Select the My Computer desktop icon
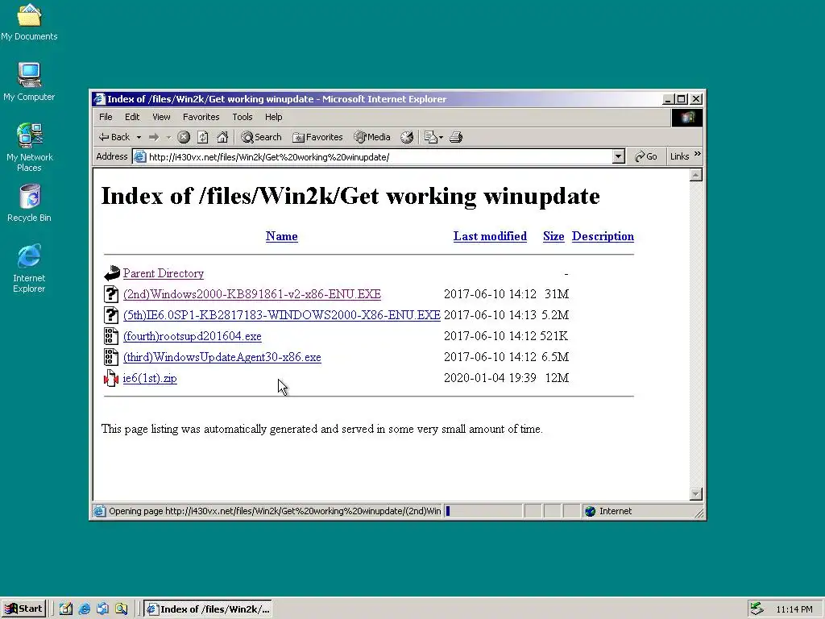 (x=29, y=81)
